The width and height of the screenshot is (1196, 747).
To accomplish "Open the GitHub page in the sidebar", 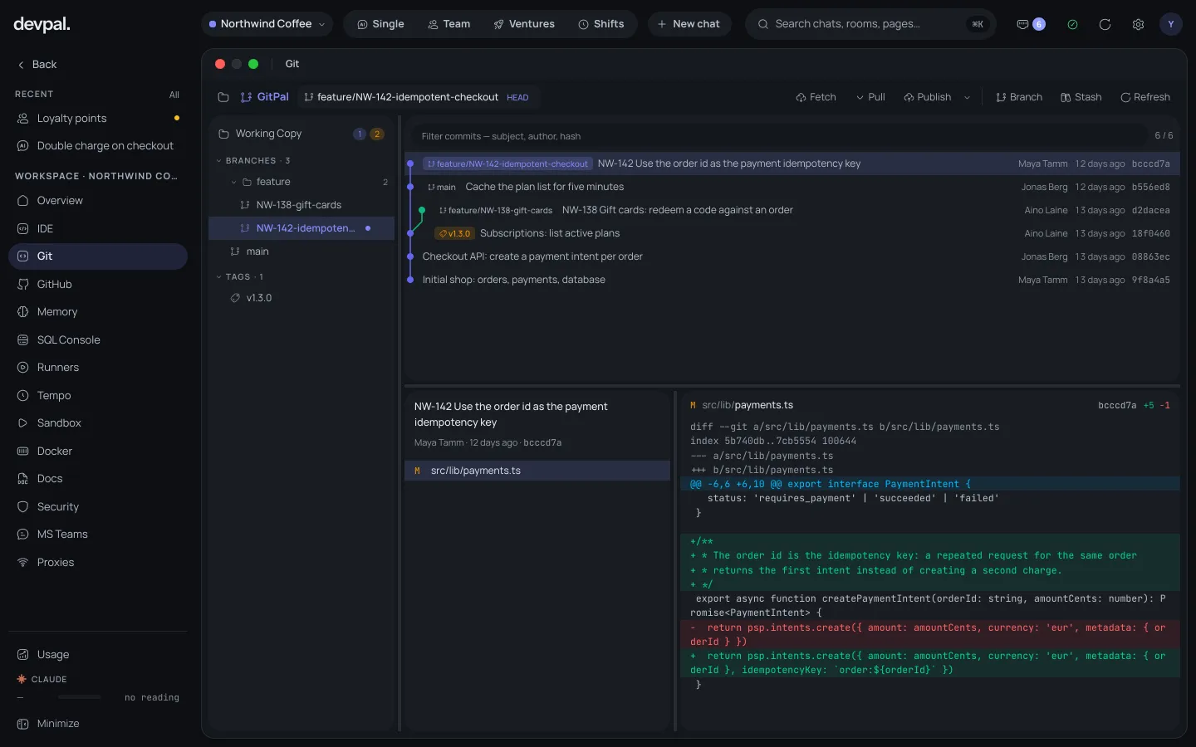I will pyautogui.click(x=98, y=284).
